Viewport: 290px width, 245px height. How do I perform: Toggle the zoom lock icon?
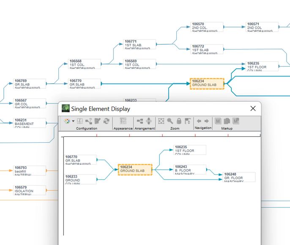coord(179,121)
